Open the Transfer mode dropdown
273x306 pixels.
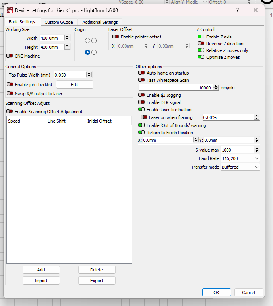point(240,167)
